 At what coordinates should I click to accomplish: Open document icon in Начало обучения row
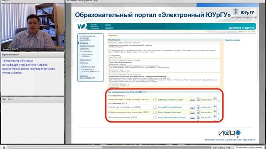tap(155, 100)
